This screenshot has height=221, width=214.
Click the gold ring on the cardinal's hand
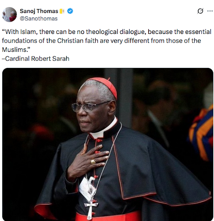[93, 162]
